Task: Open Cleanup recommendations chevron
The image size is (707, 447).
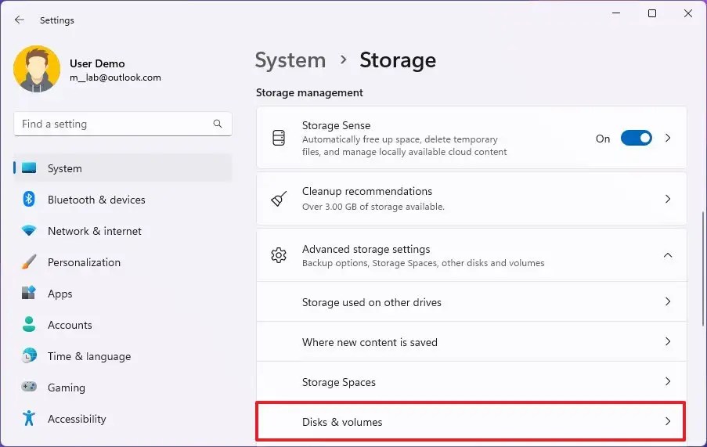Action: point(668,199)
